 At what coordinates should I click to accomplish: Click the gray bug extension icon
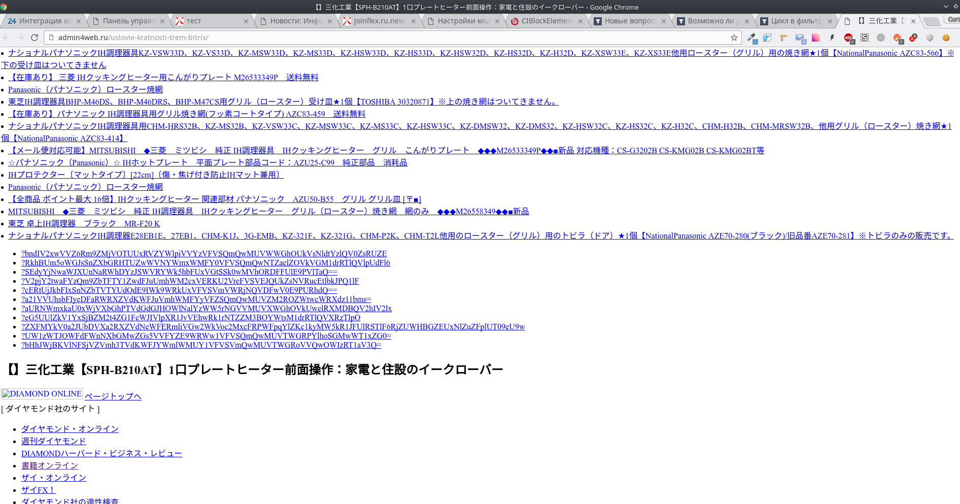tap(930, 38)
